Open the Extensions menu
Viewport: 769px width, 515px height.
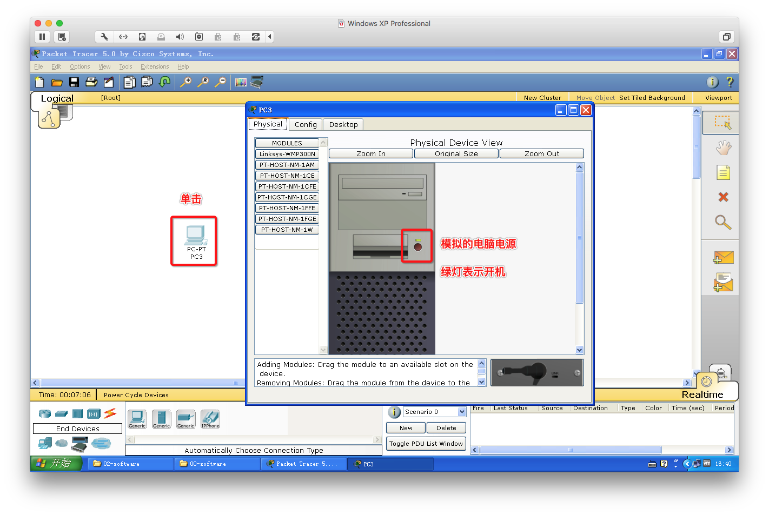(x=155, y=66)
